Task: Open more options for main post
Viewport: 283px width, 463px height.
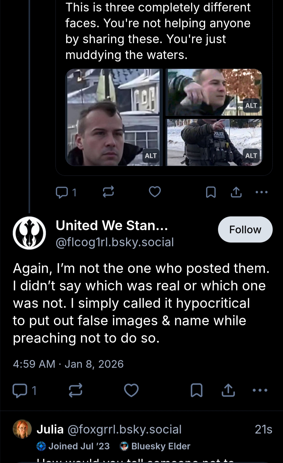Action: point(260,390)
